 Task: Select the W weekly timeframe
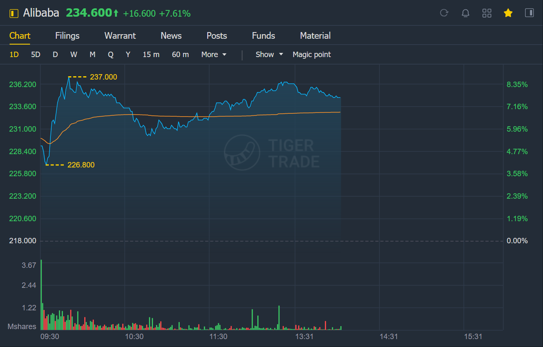pyautogui.click(x=74, y=55)
